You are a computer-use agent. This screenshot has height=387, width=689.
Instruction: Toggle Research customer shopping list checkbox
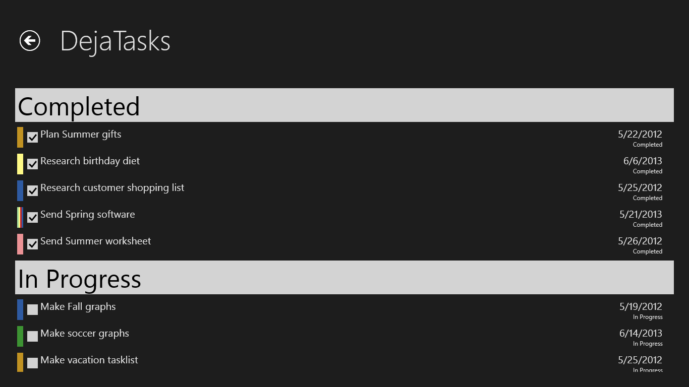(x=32, y=190)
